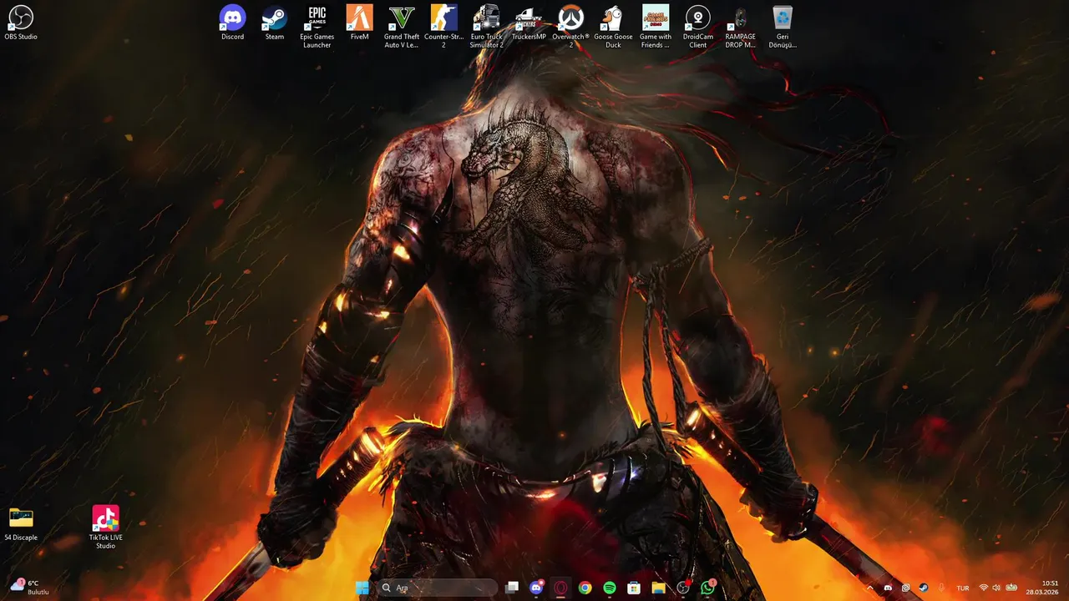Screen dimensions: 1069x601
Task: Open the weather widget showing 6°C Bulutlu
Action: tap(30, 587)
